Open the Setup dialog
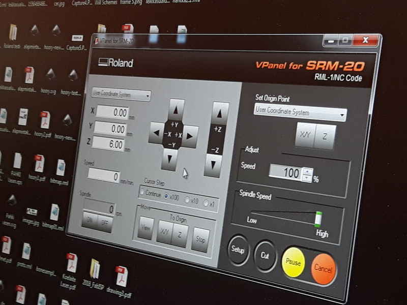 click(238, 250)
